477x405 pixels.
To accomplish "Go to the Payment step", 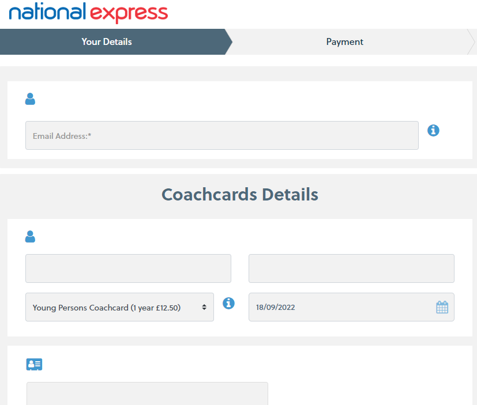I will click(345, 41).
